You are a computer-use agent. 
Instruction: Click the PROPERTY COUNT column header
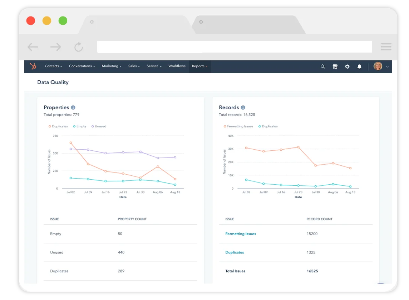point(132,219)
